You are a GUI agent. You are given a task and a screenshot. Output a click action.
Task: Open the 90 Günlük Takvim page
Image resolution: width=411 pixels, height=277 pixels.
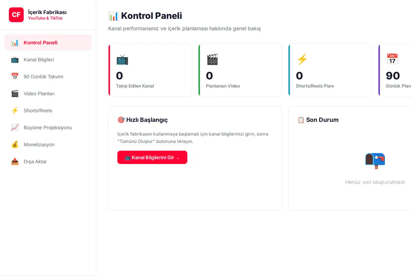click(x=48, y=77)
